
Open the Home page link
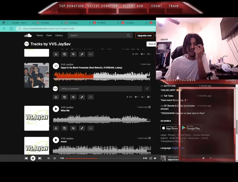40,35
